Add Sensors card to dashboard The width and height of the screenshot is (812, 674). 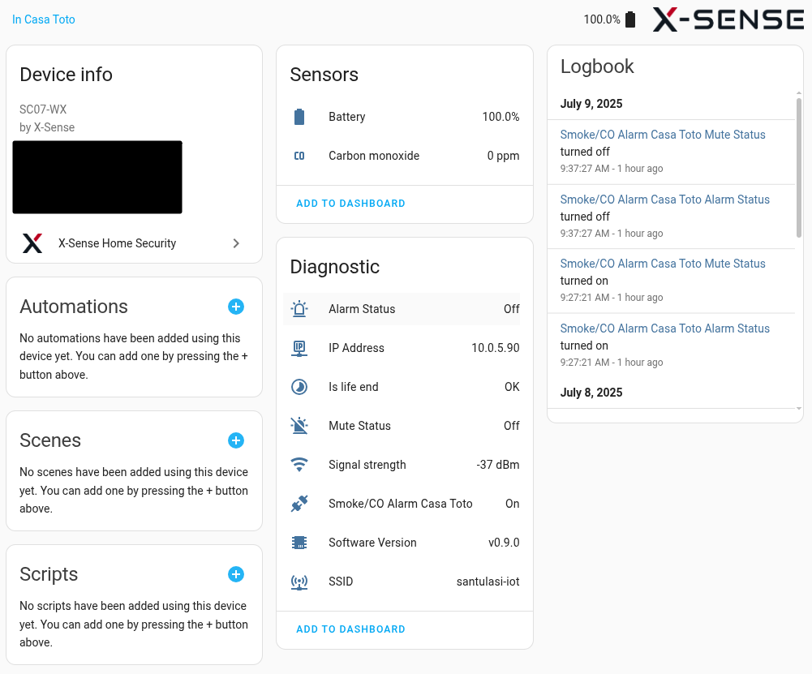[350, 204]
